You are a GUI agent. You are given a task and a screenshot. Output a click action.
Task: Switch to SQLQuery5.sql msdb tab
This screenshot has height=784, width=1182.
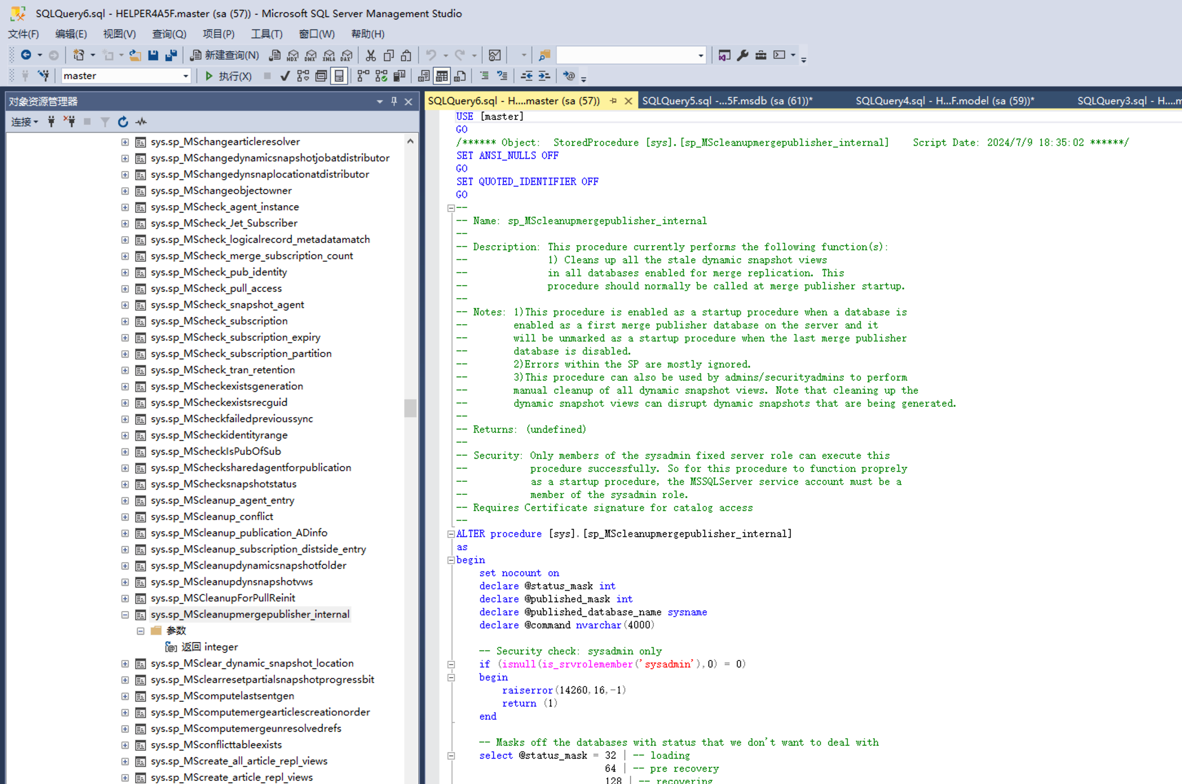[726, 101]
